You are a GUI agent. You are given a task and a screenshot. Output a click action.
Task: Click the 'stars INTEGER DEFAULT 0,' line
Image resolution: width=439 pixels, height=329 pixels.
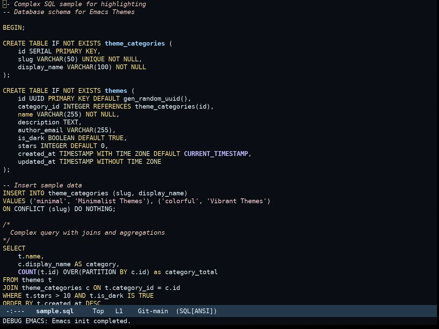63,146
